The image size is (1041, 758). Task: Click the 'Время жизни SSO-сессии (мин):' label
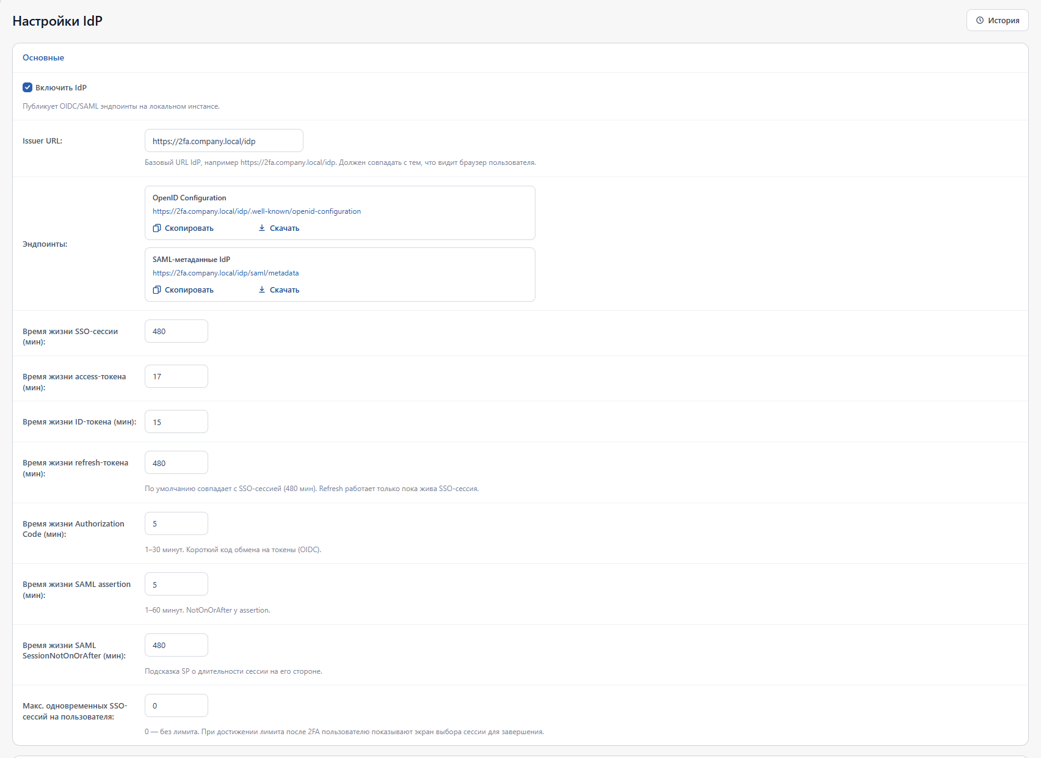[70, 337]
